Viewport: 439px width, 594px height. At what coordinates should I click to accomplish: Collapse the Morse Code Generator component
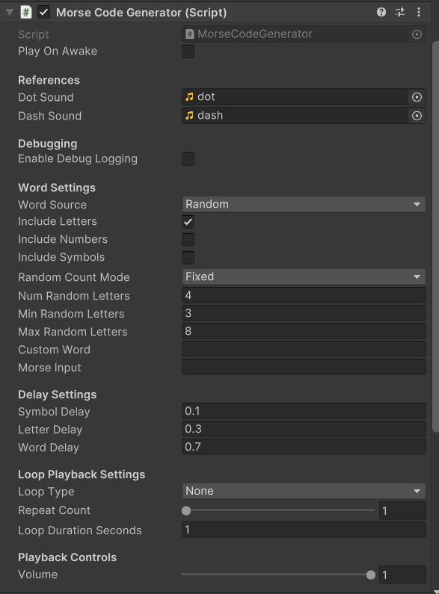[10, 12]
